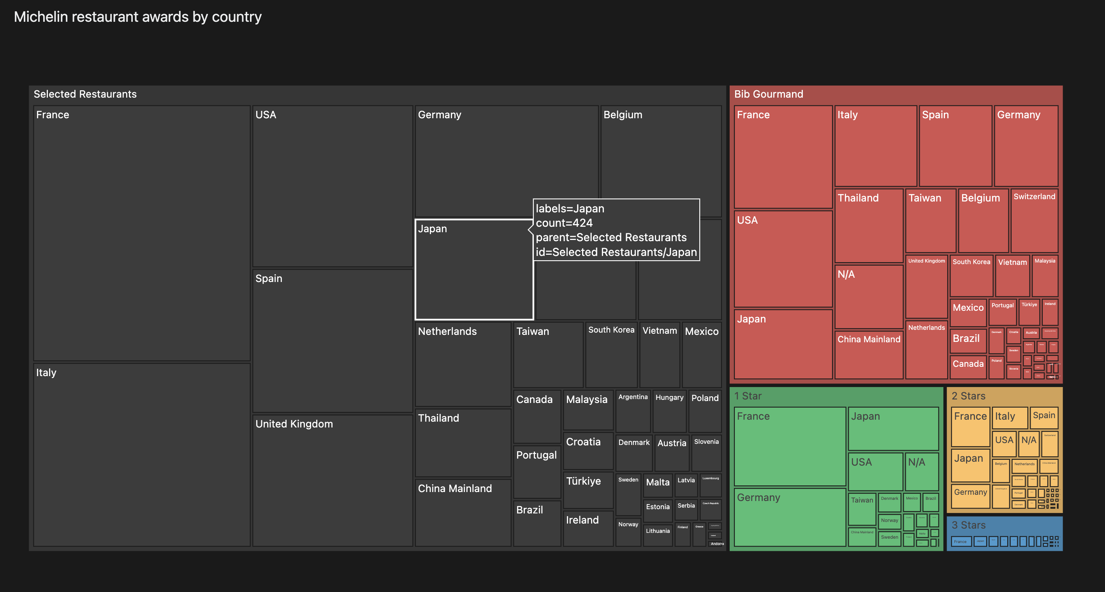Screen dimensions: 1105x592
Task: Select France tile in Selected Restaurants
Action: tap(142, 233)
